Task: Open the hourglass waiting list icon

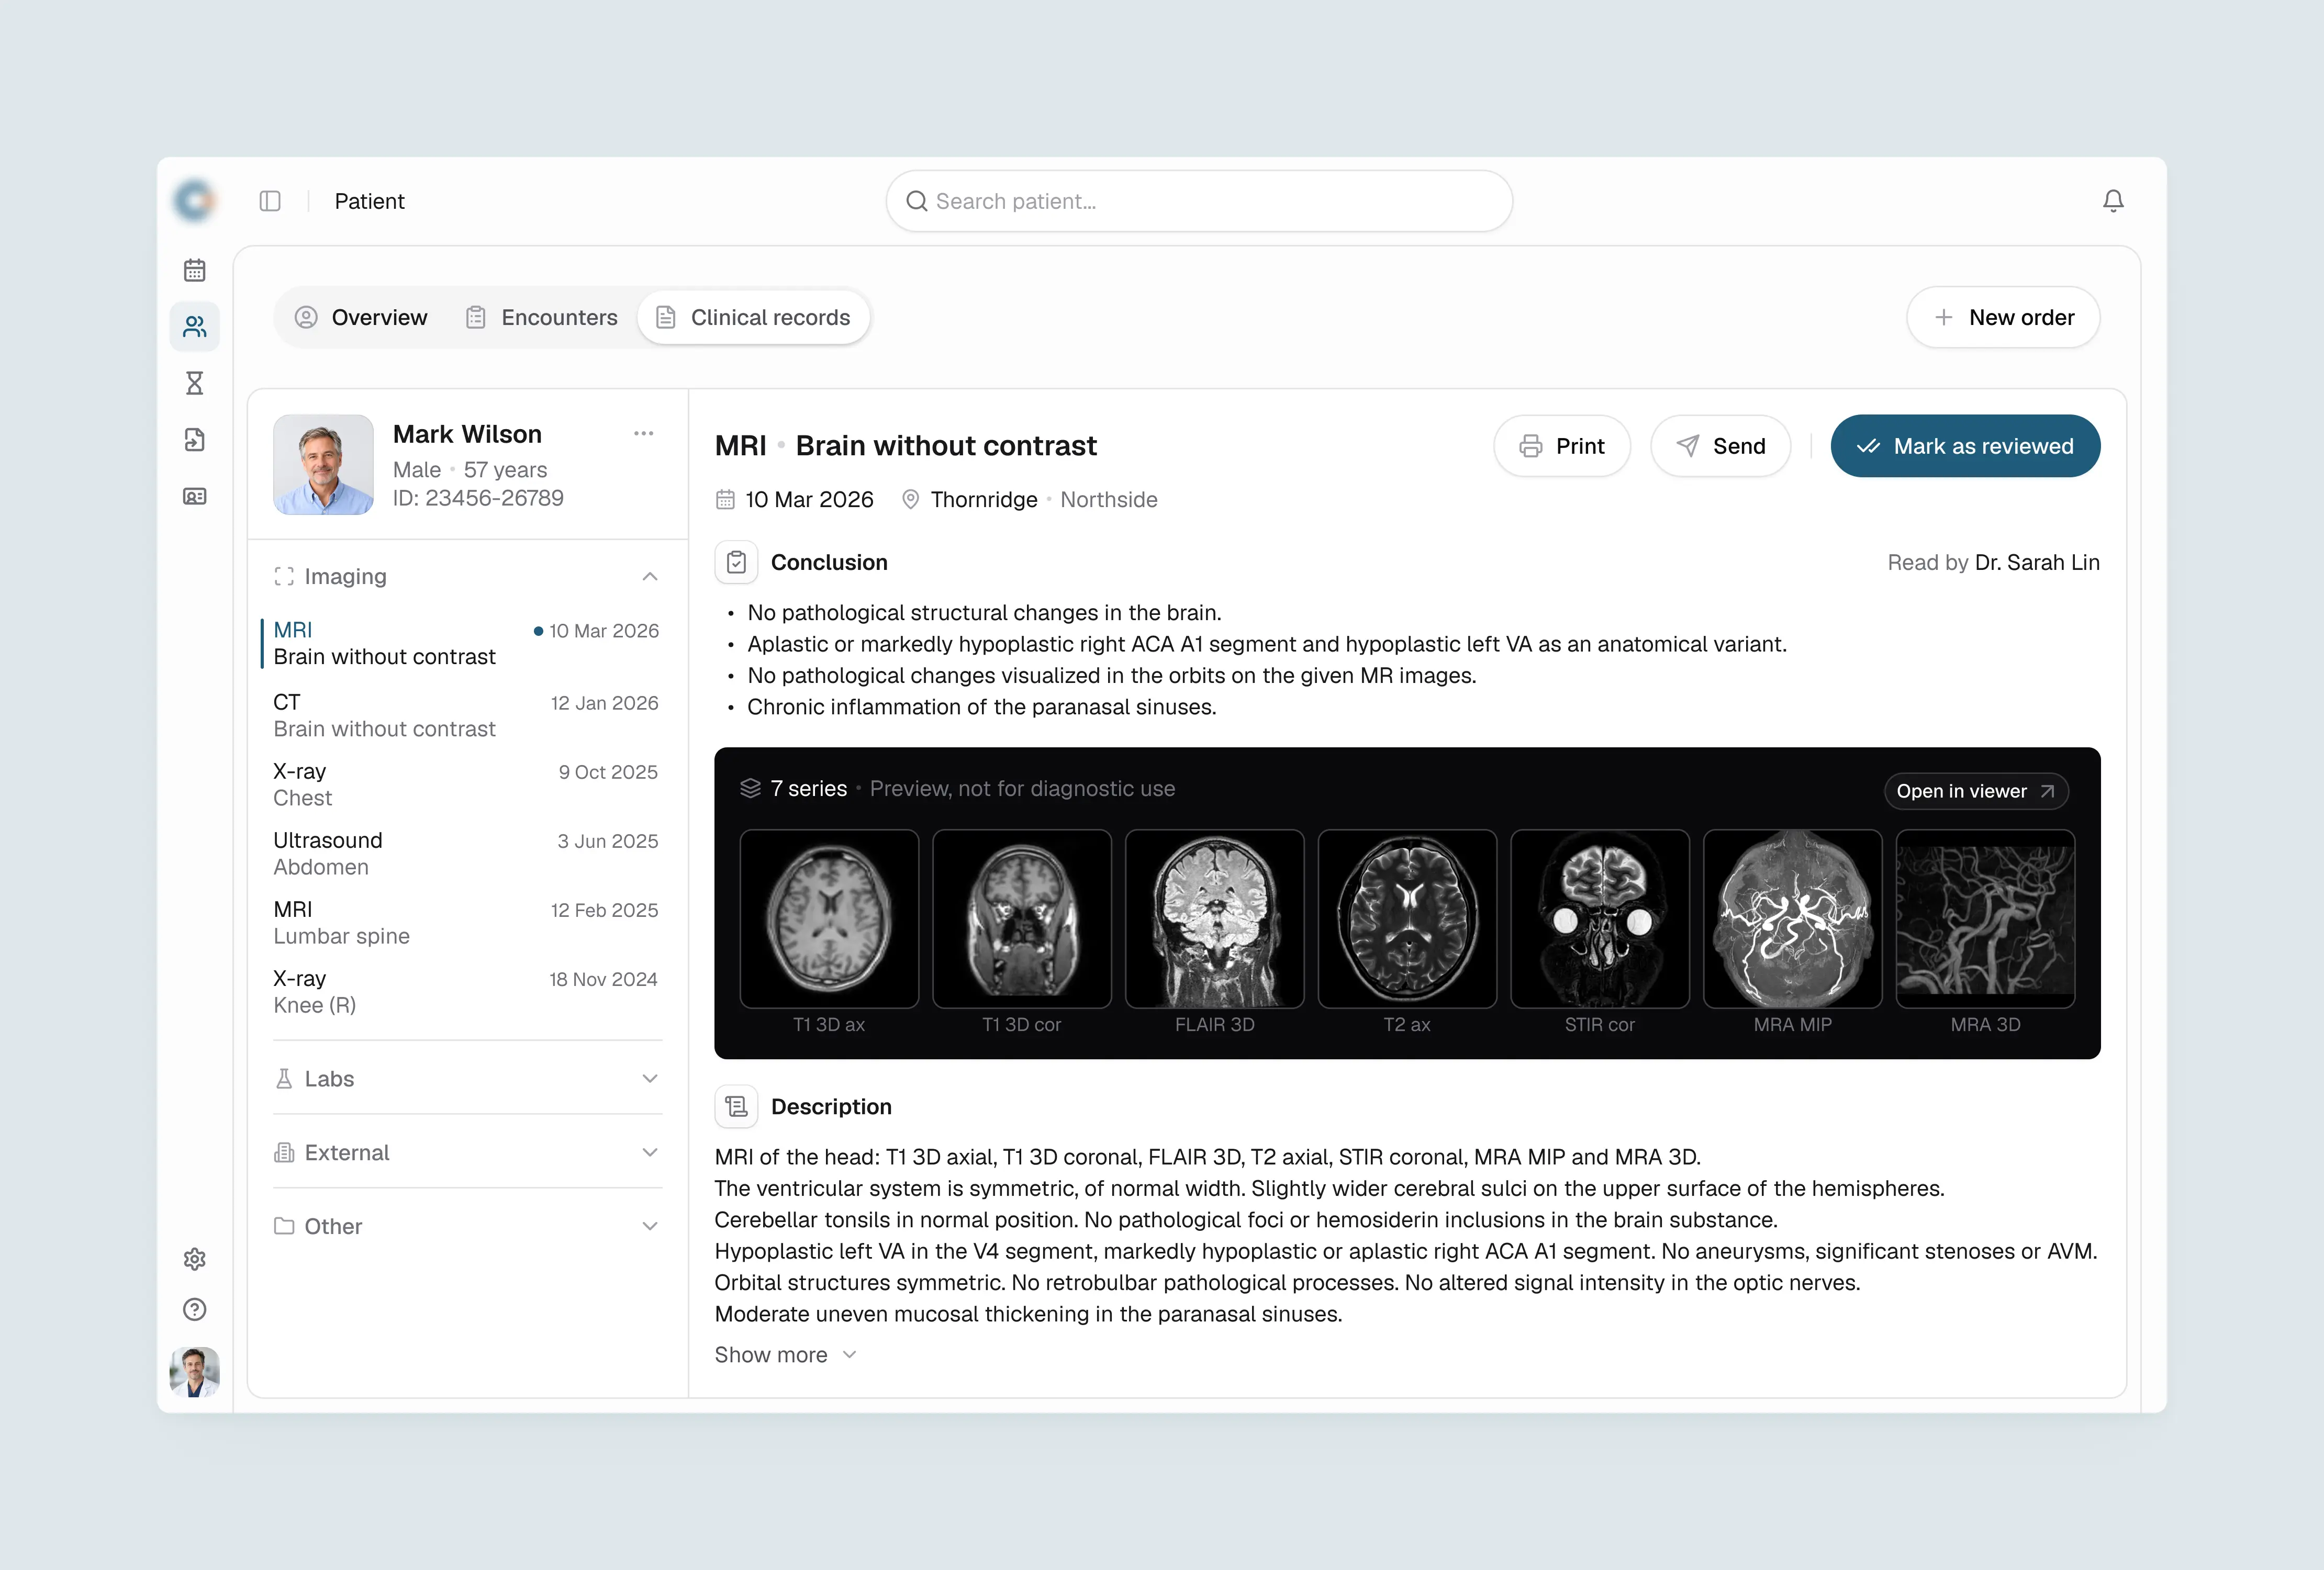Action: (194, 383)
